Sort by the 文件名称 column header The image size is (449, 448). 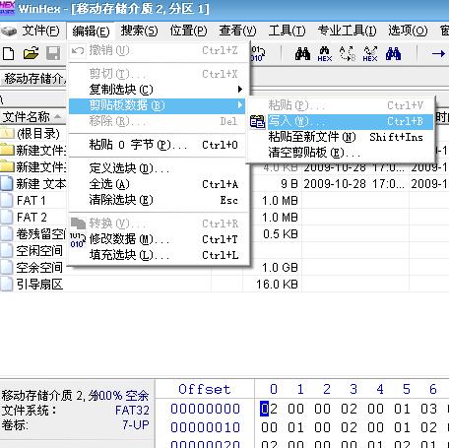point(32,116)
